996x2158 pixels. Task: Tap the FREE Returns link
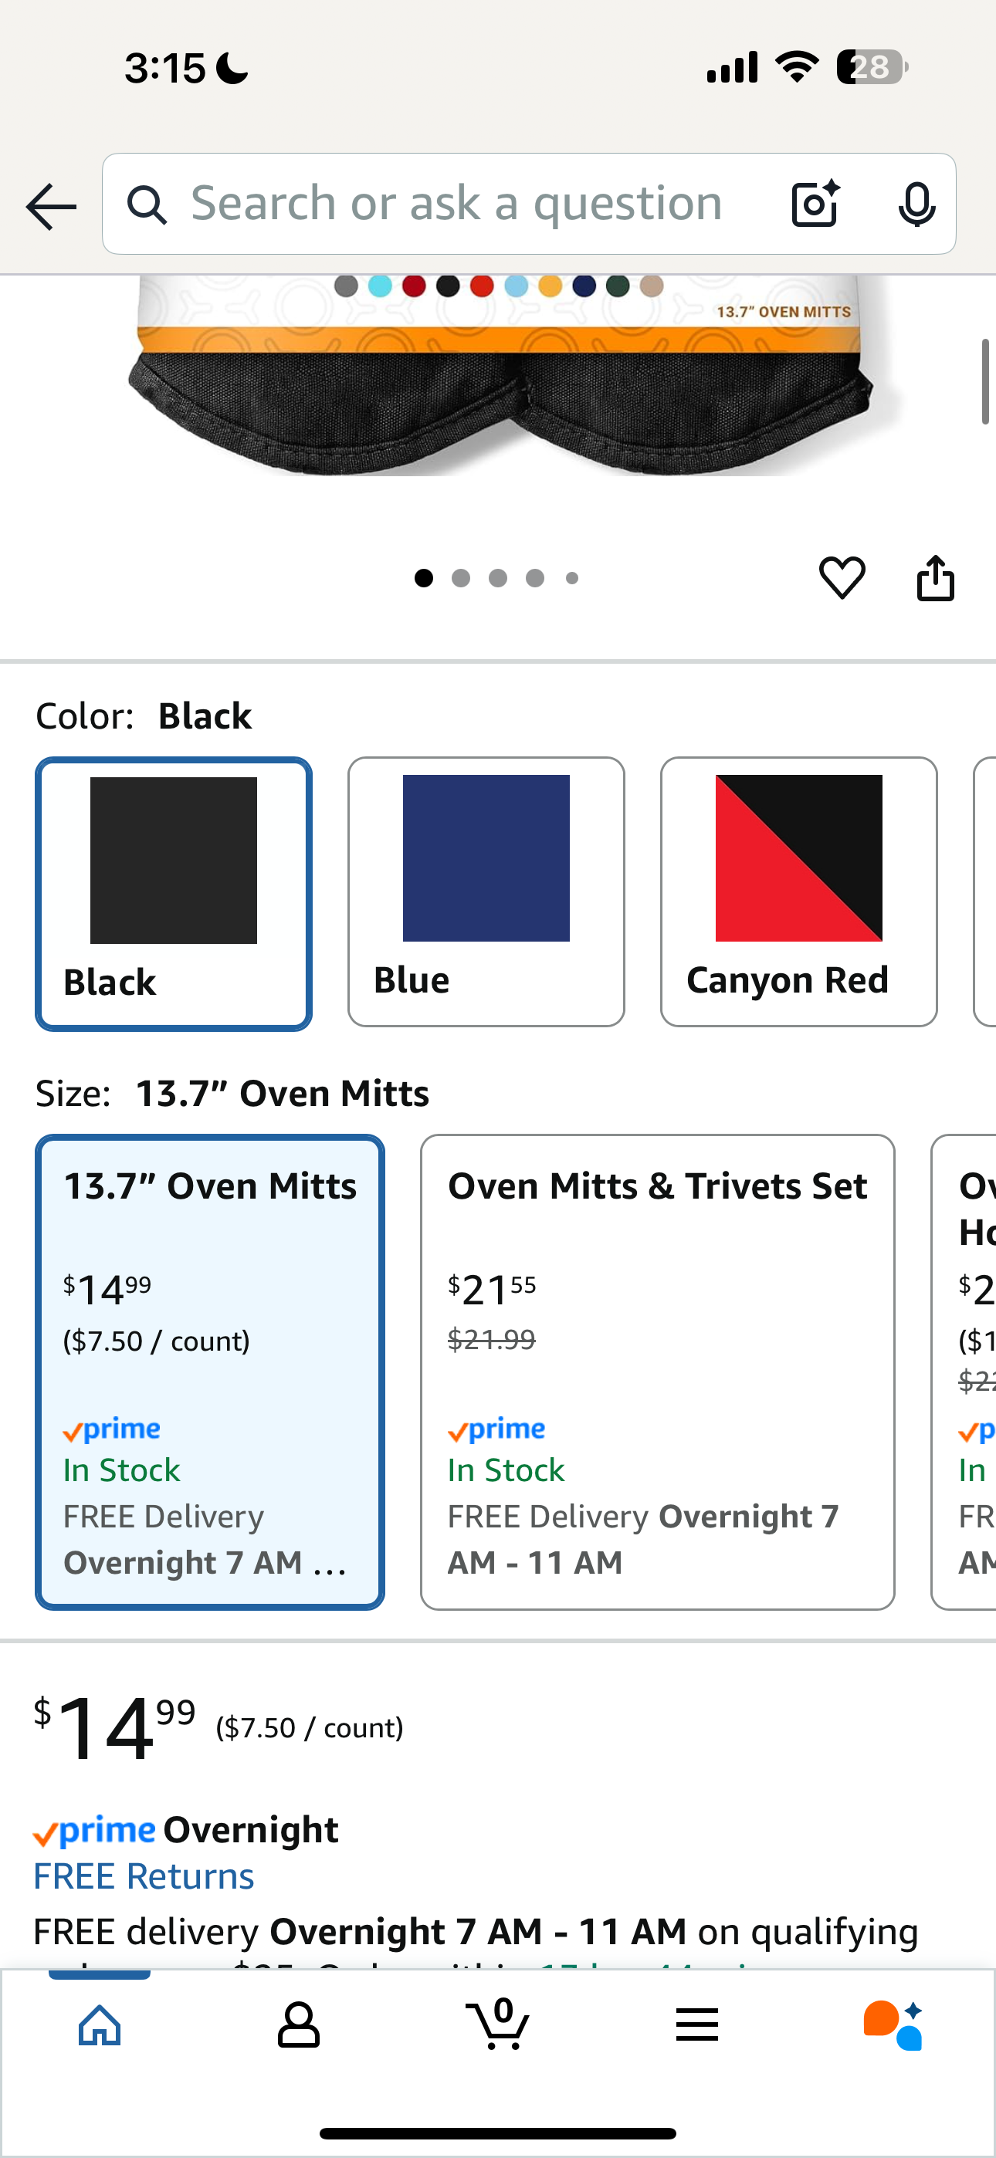[144, 1876]
